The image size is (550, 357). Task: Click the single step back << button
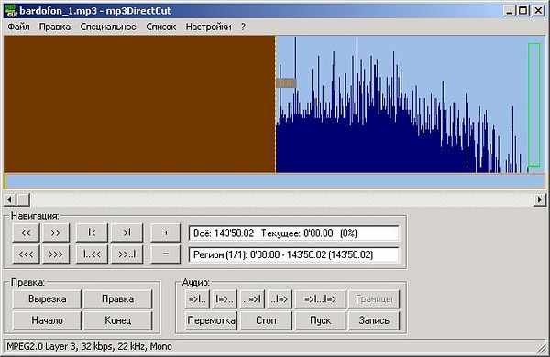click(26, 233)
